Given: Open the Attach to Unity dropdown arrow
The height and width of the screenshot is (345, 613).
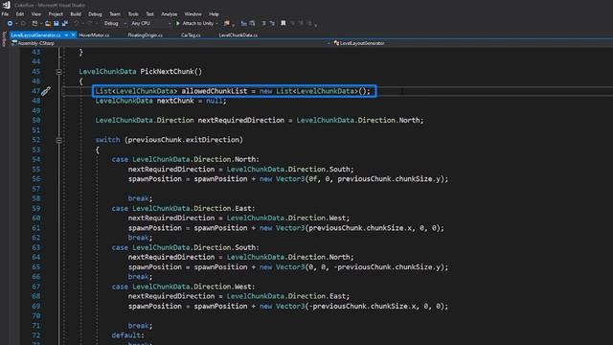Looking at the screenshot, I should 217,24.
